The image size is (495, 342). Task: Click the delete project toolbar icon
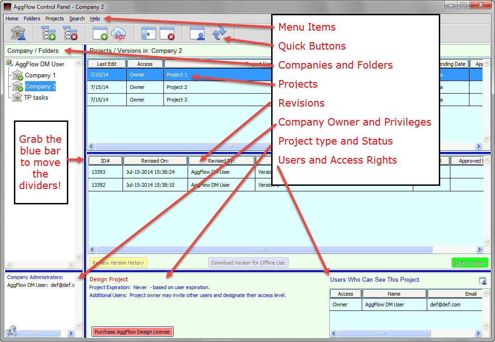[167, 34]
